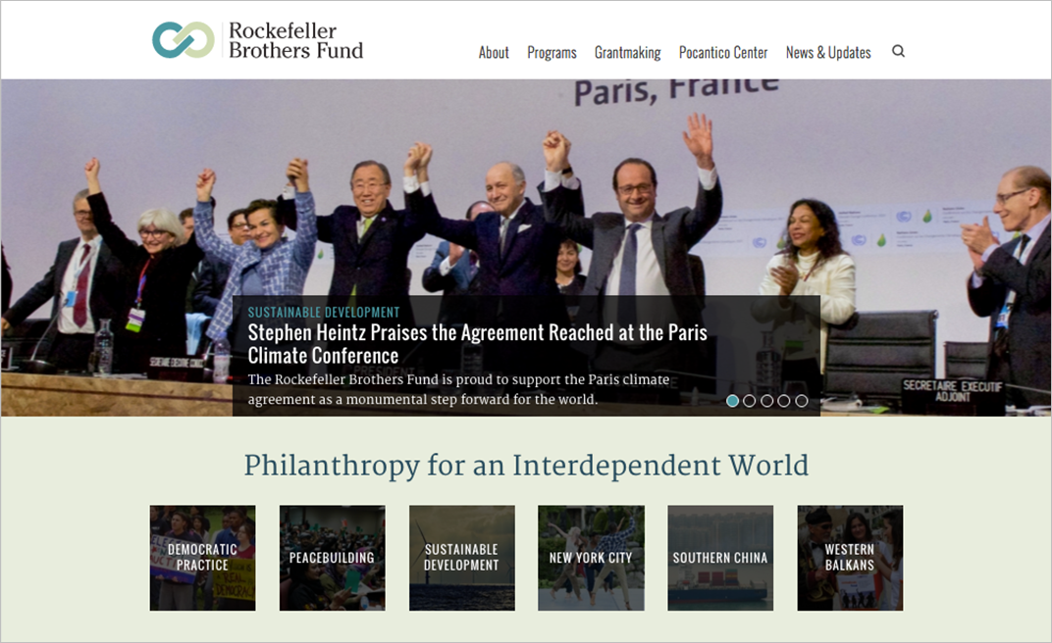Select the third carousel slide dot
Image resolution: width=1052 pixels, height=643 pixels.
point(766,401)
